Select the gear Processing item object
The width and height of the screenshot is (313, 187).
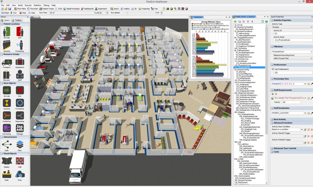coord(20,103)
